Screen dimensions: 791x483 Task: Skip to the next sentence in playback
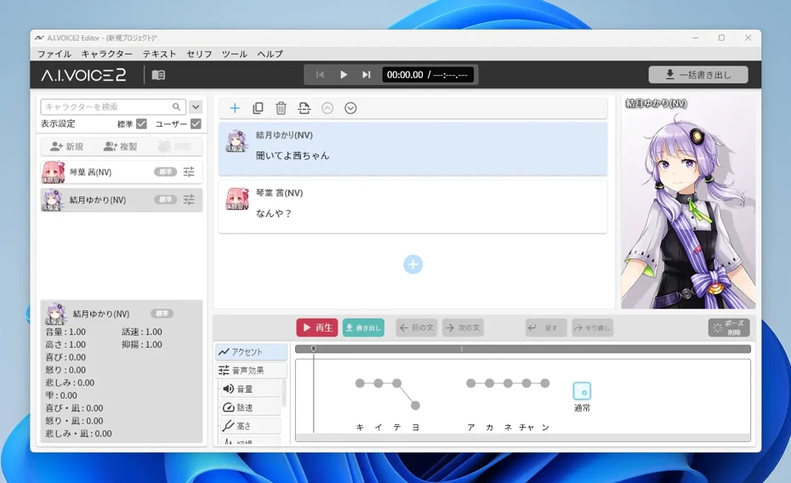pos(367,75)
